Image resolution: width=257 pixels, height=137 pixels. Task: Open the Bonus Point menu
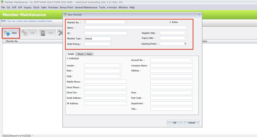tap(66, 7)
